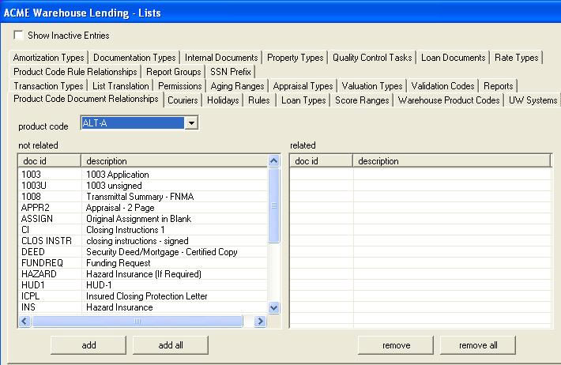
Task: Open the Appraisal Types tab
Action: click(x=303, y=86)
